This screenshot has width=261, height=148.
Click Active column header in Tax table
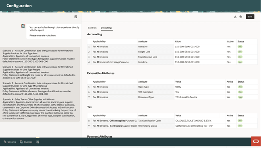(x=230, y=116)
